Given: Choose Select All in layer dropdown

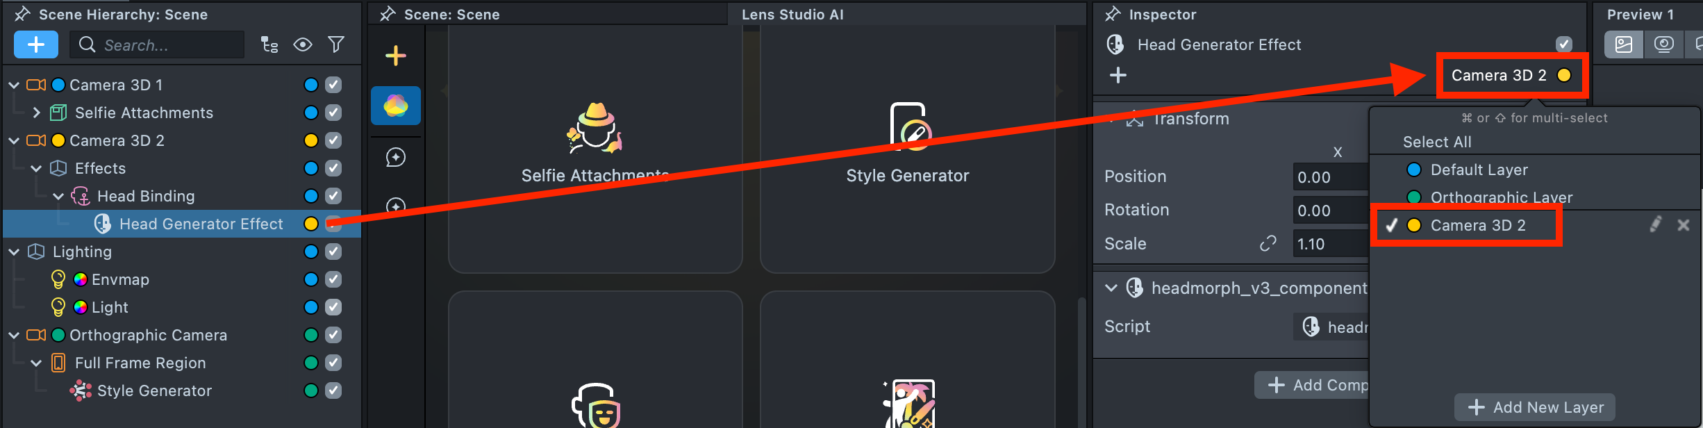Looking at the screenshot, I should tap(1437, 142).
